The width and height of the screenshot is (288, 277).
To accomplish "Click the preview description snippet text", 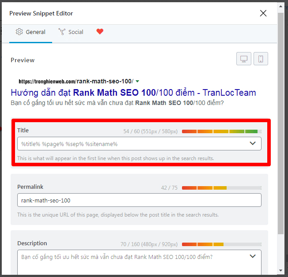I will (117, 103).
